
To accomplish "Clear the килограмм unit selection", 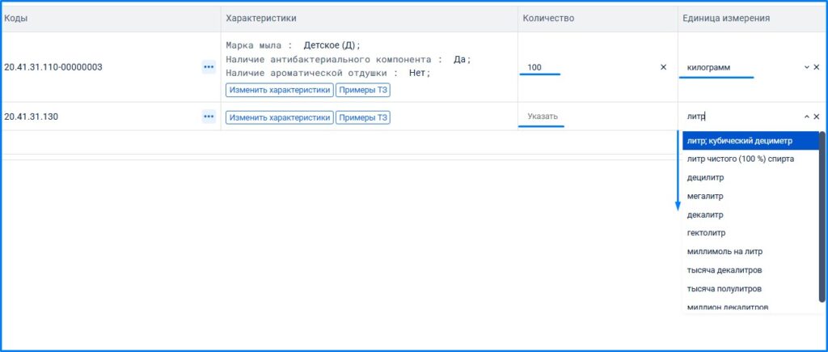I will coord(817,67).
